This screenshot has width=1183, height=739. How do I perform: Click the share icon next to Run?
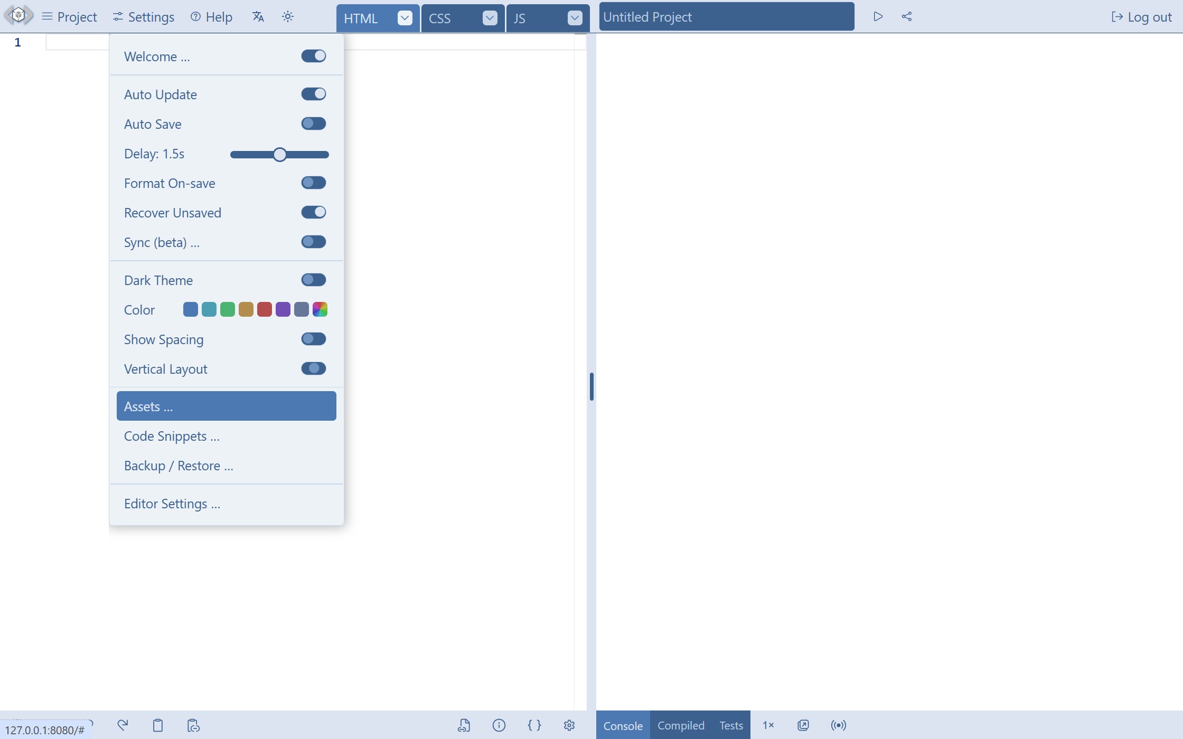click(907, 17)
